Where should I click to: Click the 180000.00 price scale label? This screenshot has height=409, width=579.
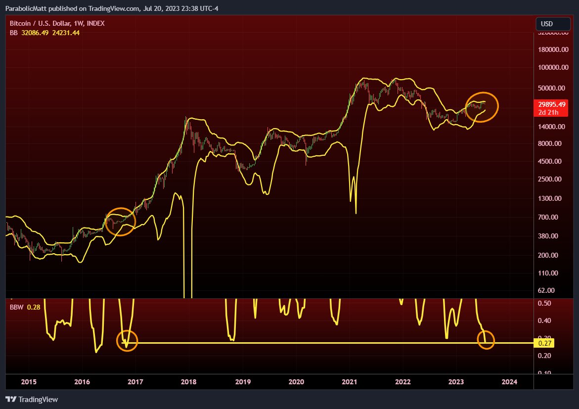point(553,49)
